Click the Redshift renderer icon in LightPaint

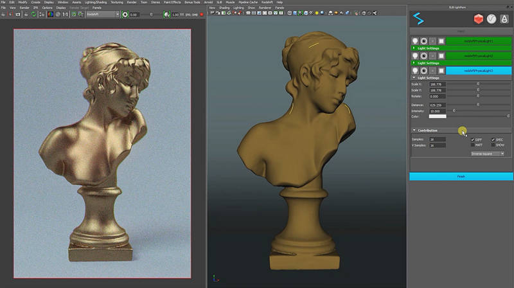(x=478, y=19)
